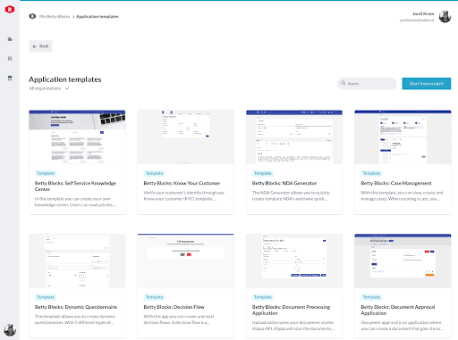Select Betty Blocks: Self Service Knowledge Center title

(75, 187)
